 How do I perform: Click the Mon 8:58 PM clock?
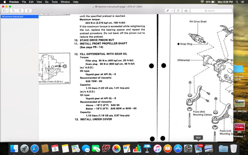pyautogui.click(x=225, y=2)
